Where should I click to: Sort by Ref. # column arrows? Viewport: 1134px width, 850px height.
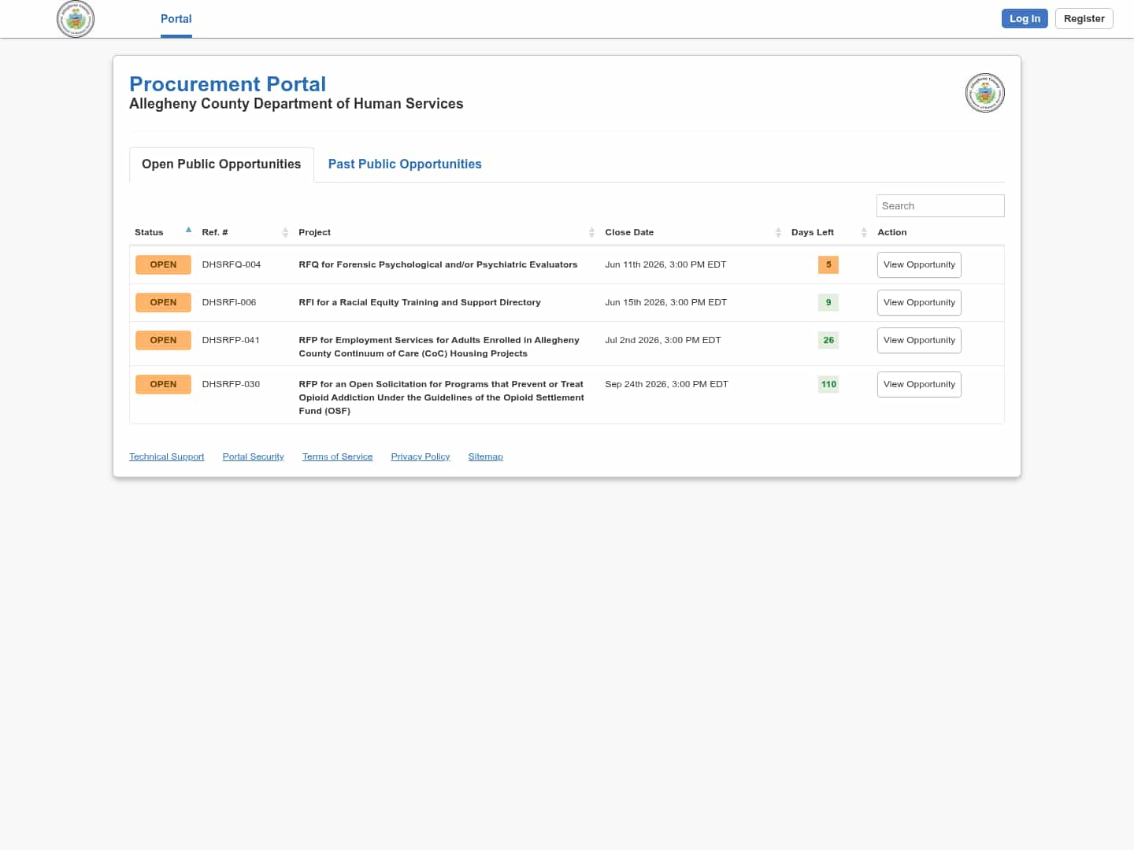(285, 232)
